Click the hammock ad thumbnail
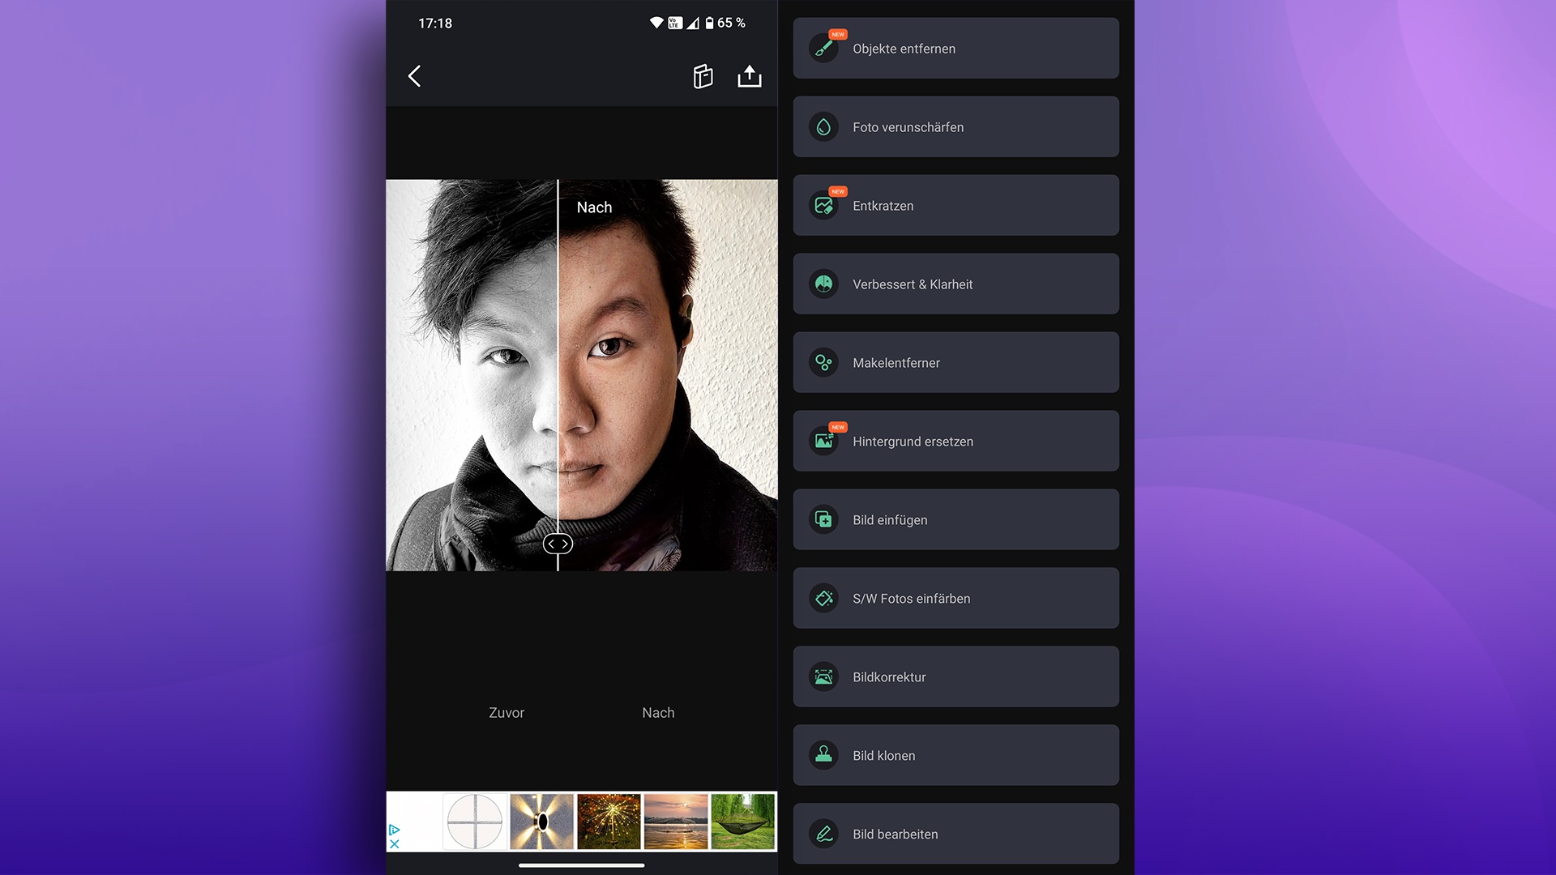This screenshot has height=875, width=1556. coord(742,822)
